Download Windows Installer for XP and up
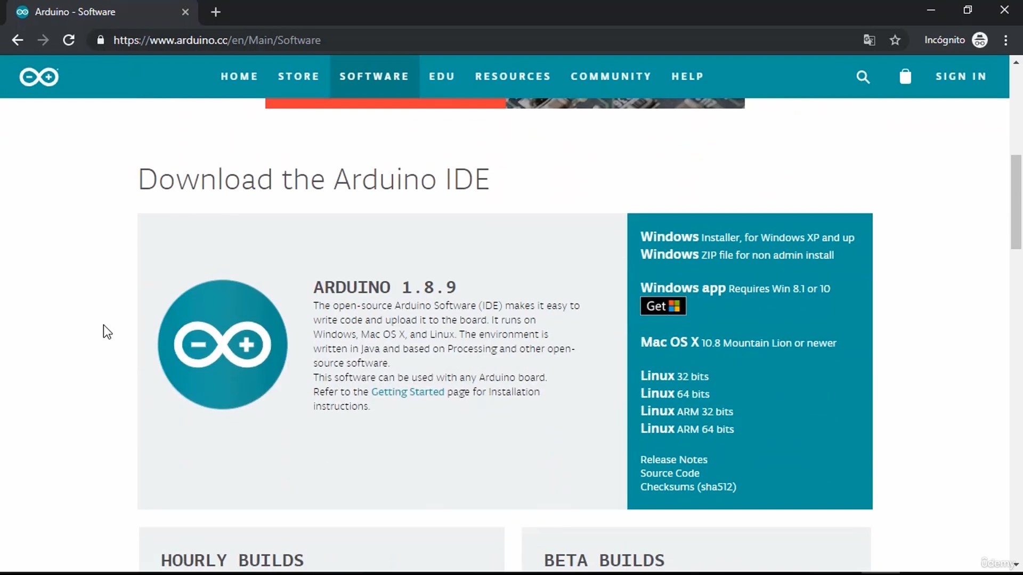 (x=747, y=237)
